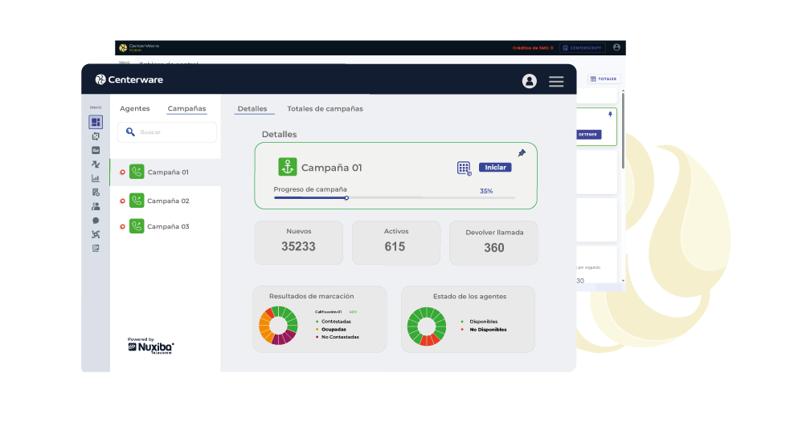Click the background window vertical scrollbar
The height and width of the screenshot is (422, 786).
click(x=623, y=131)
